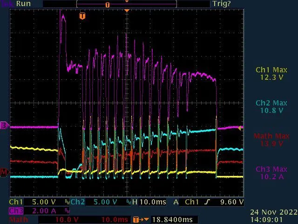The image size is (298, 224).
Task: Click the trigger level arrow on right edge
Action: [240, 127]
